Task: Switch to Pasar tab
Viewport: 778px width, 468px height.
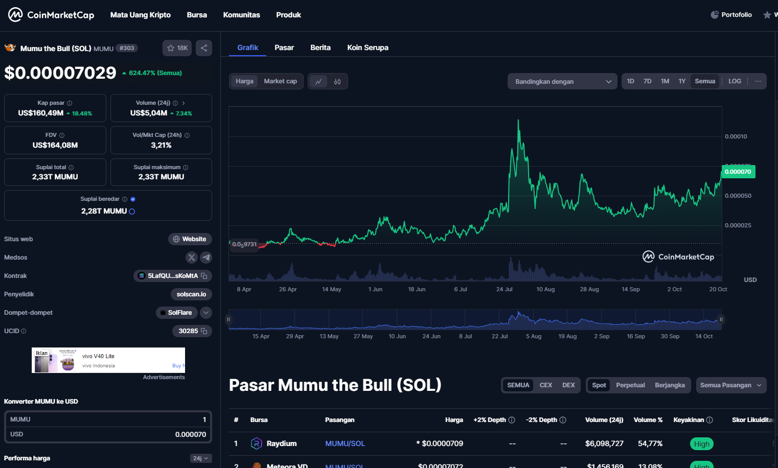Action: pyautogui.click(x=284, y=48)
